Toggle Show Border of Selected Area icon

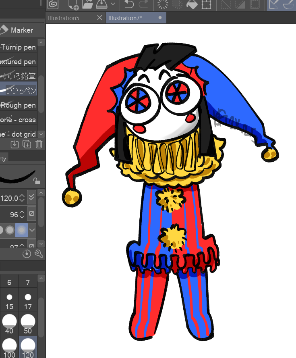(255, 4)
